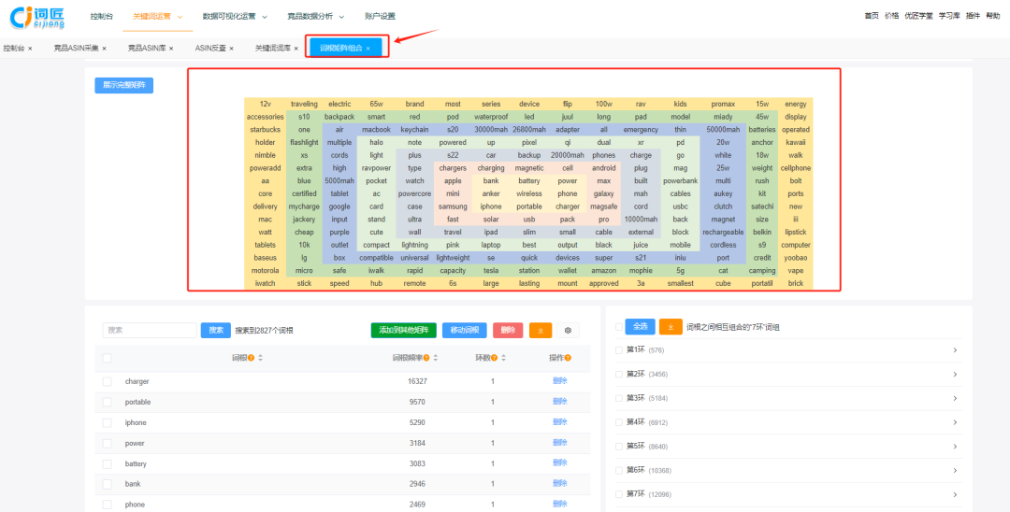Open table column settings gear icon

569,330
